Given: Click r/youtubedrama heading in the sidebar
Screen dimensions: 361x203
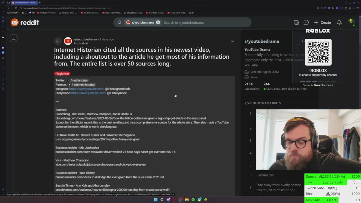Looking at the screenshot, I should coord(262,41).
